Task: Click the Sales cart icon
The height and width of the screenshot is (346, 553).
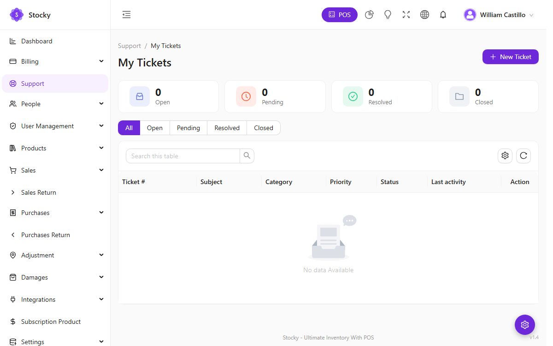Action: (x=13, y=170)
